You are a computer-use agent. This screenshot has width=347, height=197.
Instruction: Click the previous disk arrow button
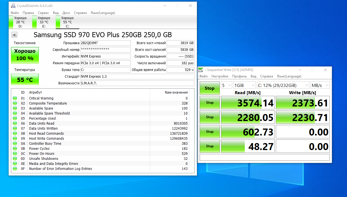(14, 35)
